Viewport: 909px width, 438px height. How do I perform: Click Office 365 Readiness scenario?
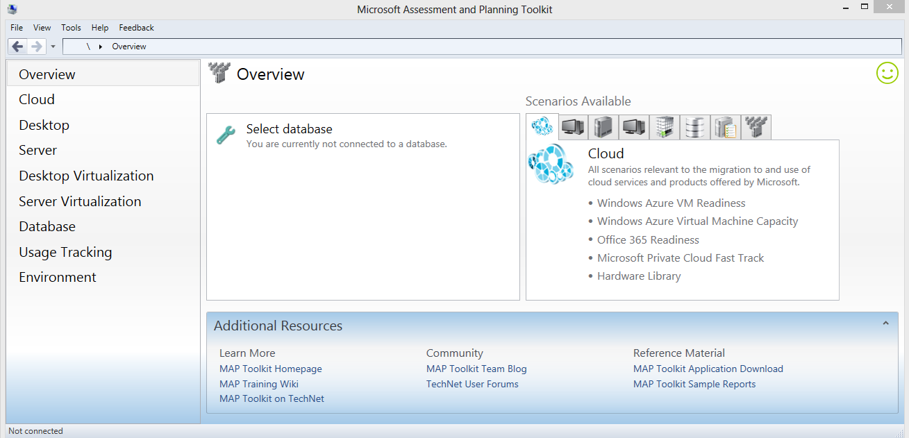(648, 239)
